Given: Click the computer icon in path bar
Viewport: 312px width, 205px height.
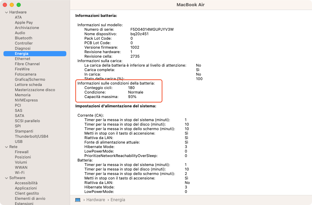Looking at the screenshot, I should coord(78,200).
